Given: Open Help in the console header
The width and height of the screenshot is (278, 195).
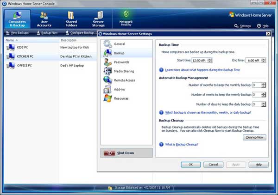Looking at the screenshot, I should point(263,26).
